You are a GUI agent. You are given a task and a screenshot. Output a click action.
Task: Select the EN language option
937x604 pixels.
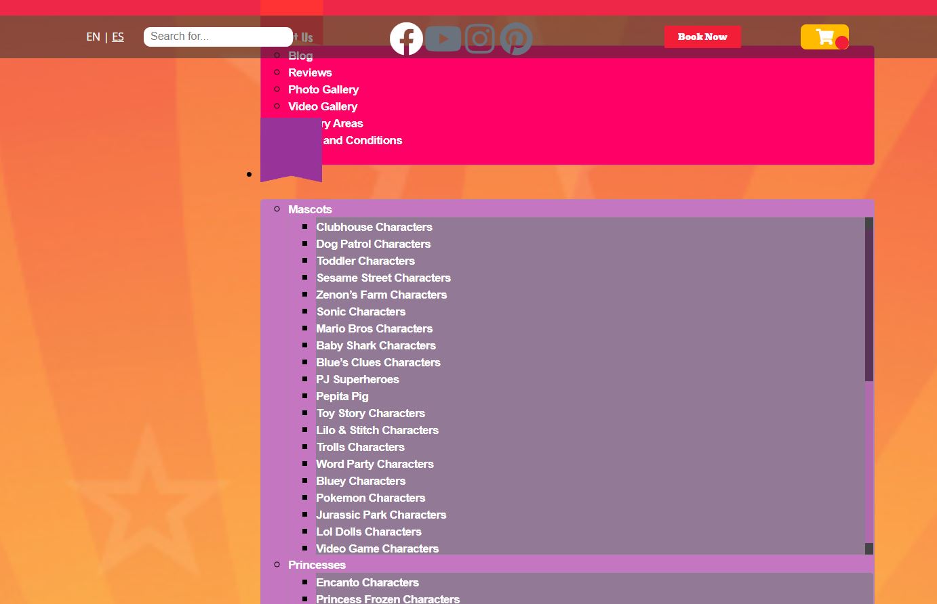tap(93, 37)
